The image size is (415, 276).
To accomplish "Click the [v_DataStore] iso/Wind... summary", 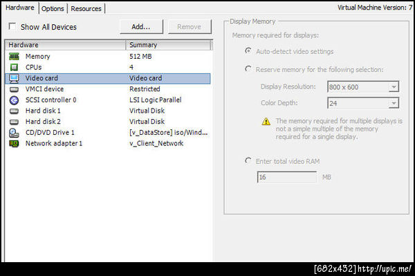I will pos(169,133).
